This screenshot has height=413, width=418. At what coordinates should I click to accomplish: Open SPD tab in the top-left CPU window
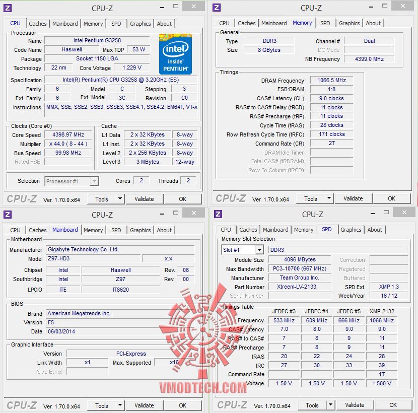coord(116,24)
